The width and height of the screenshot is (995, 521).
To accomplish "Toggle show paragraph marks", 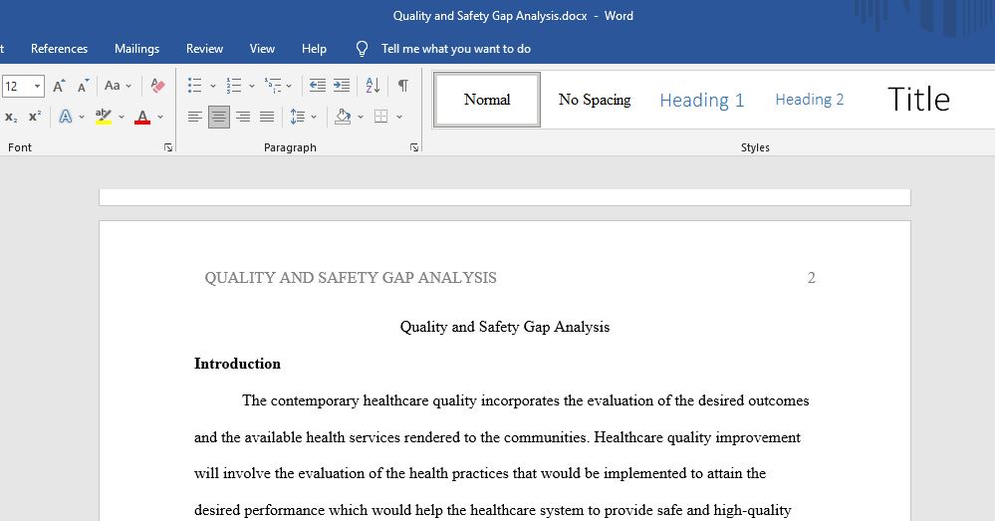I will click(x=403, y=86).
